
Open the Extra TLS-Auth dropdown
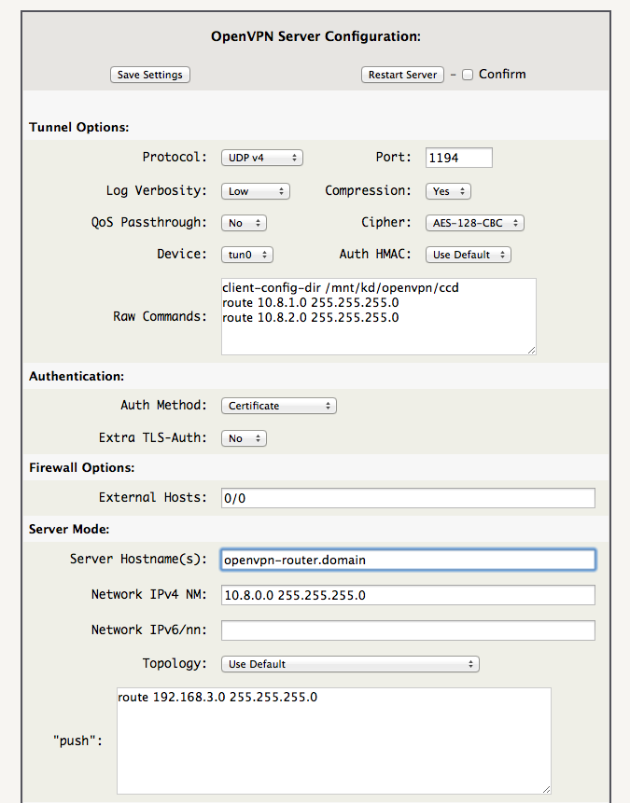pos(244,438)
